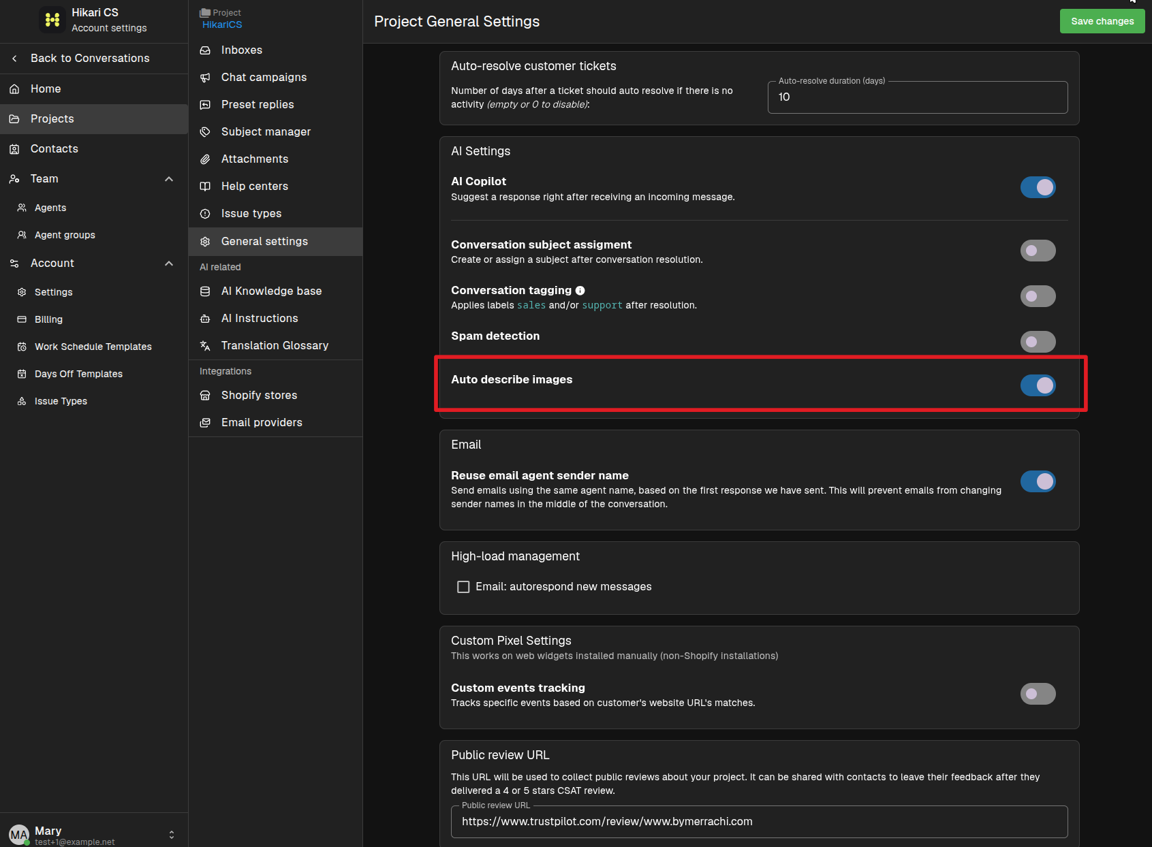Click the Billing card icon

click(x=22, y=319)
